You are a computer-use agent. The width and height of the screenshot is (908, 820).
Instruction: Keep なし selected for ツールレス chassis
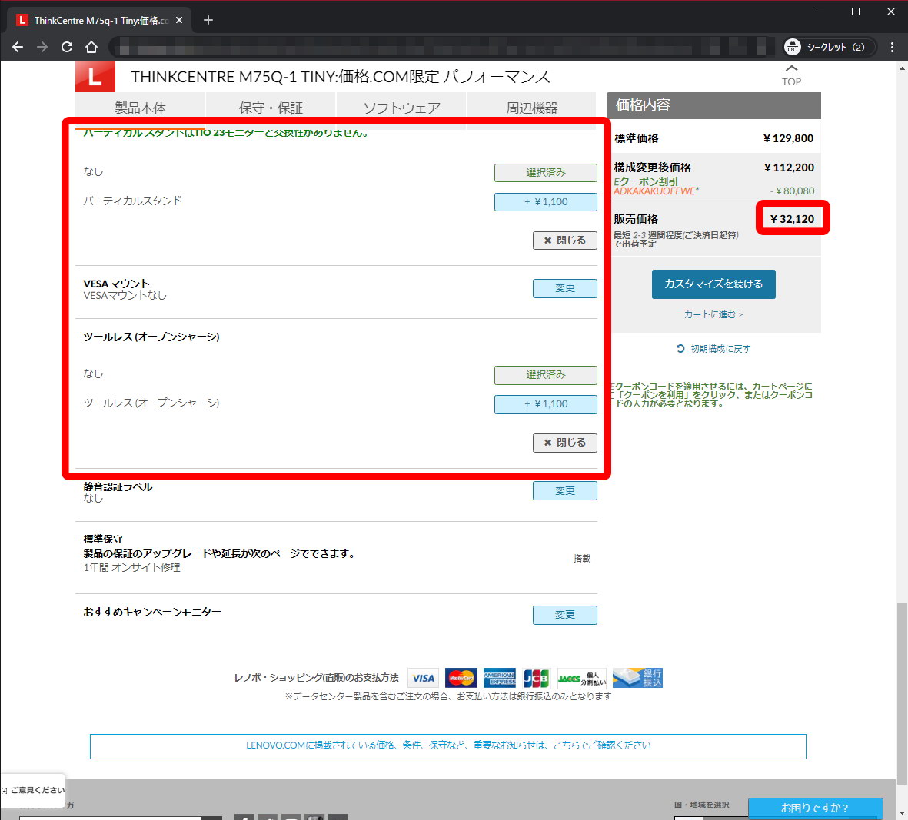click(546, 375)
